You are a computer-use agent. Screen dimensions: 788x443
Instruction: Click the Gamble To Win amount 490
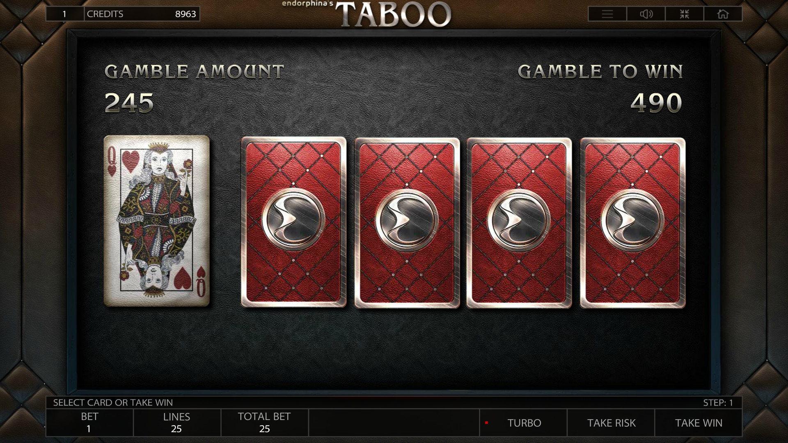[656, 103]
